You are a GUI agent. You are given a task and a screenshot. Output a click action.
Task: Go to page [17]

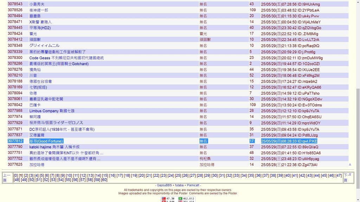[120, 175]
